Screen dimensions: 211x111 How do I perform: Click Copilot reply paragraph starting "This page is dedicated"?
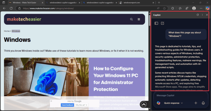[x=180, y=57]
